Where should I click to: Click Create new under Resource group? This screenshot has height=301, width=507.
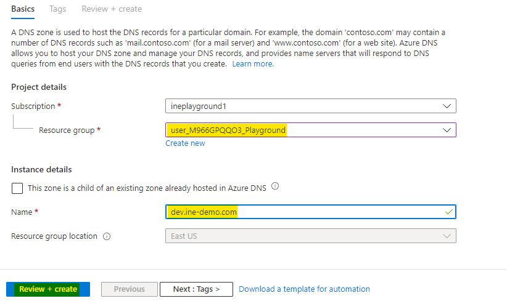pyautogui.click(x=185, y=143)
